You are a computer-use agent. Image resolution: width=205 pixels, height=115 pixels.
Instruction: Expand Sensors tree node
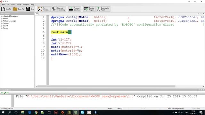[x=2, y=23]
